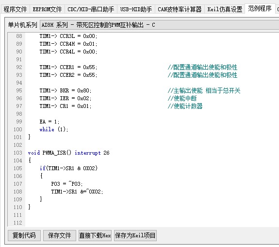Viewport: 279px width, 247px height.
Task: Click code line TIM1-> CCER1 = 0x55
Action: (x=68, y=67)
